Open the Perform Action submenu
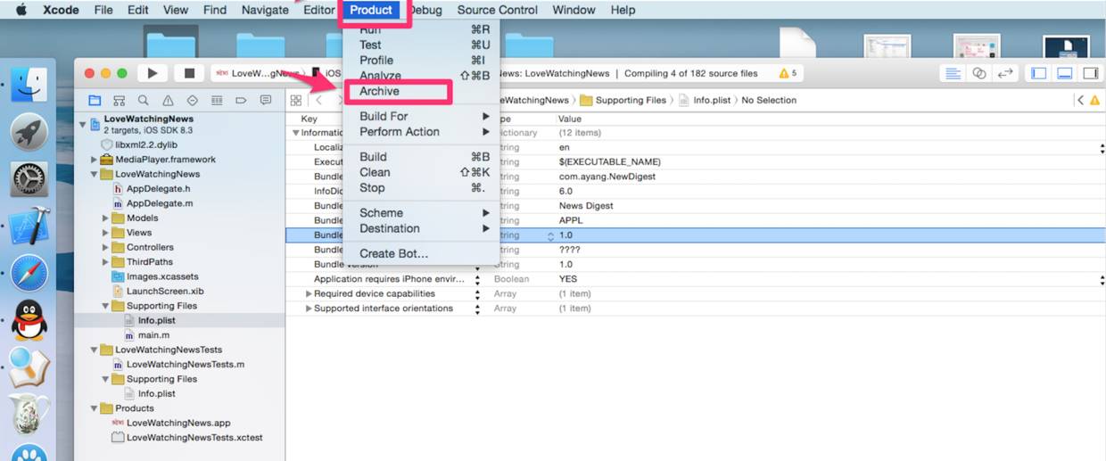1106x461 pixels. (421, 132)
